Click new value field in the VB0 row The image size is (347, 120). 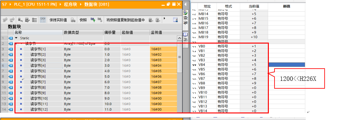286,46
